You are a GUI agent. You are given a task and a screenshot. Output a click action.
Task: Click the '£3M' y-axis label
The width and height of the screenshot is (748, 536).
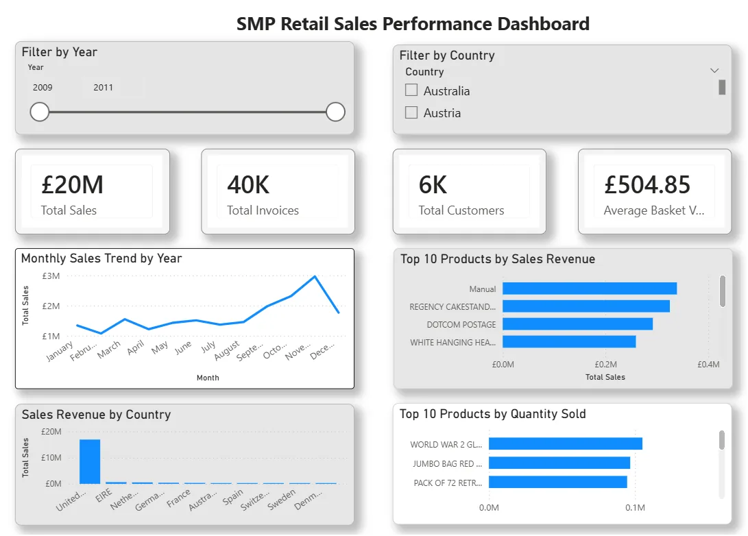(51, 276)
